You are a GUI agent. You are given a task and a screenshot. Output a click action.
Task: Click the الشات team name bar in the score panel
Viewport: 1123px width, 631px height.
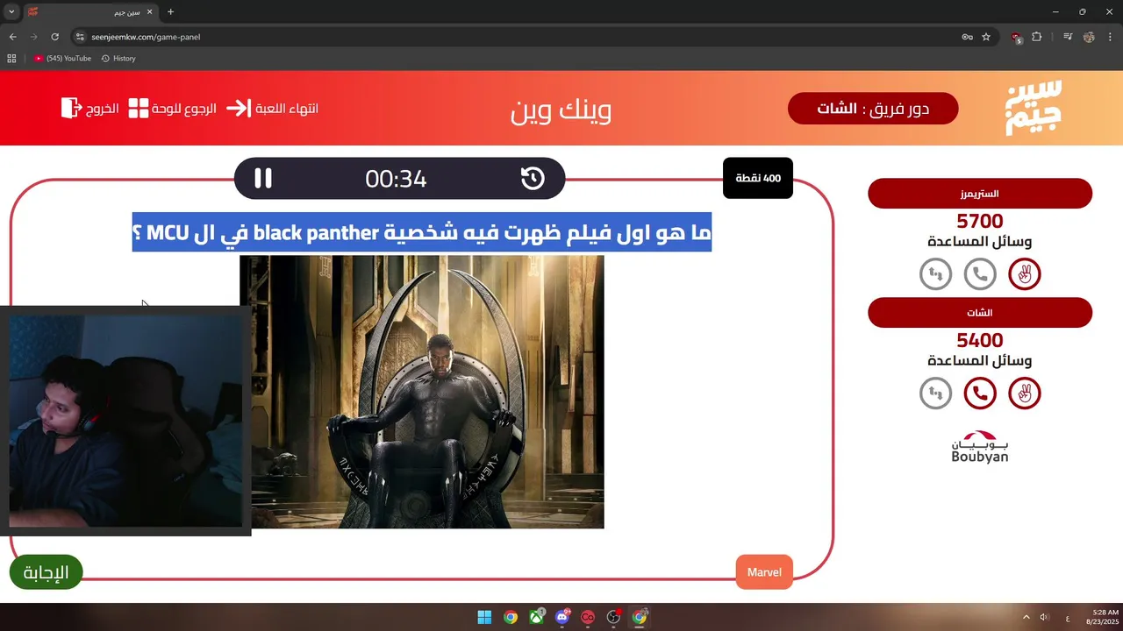point(980,313)
